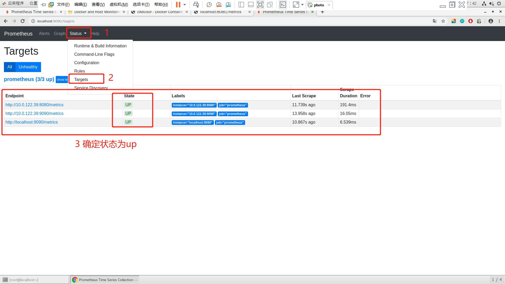Image resolution: width=505 pixels, height=284 pixels.
Task: Select the All targets filter button
Action: pos(10,67)
